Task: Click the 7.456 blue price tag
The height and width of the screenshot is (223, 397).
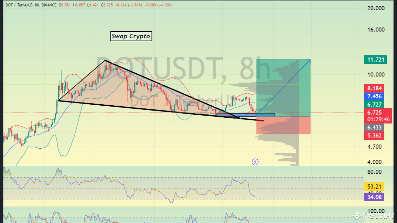Action: [374, 96]
